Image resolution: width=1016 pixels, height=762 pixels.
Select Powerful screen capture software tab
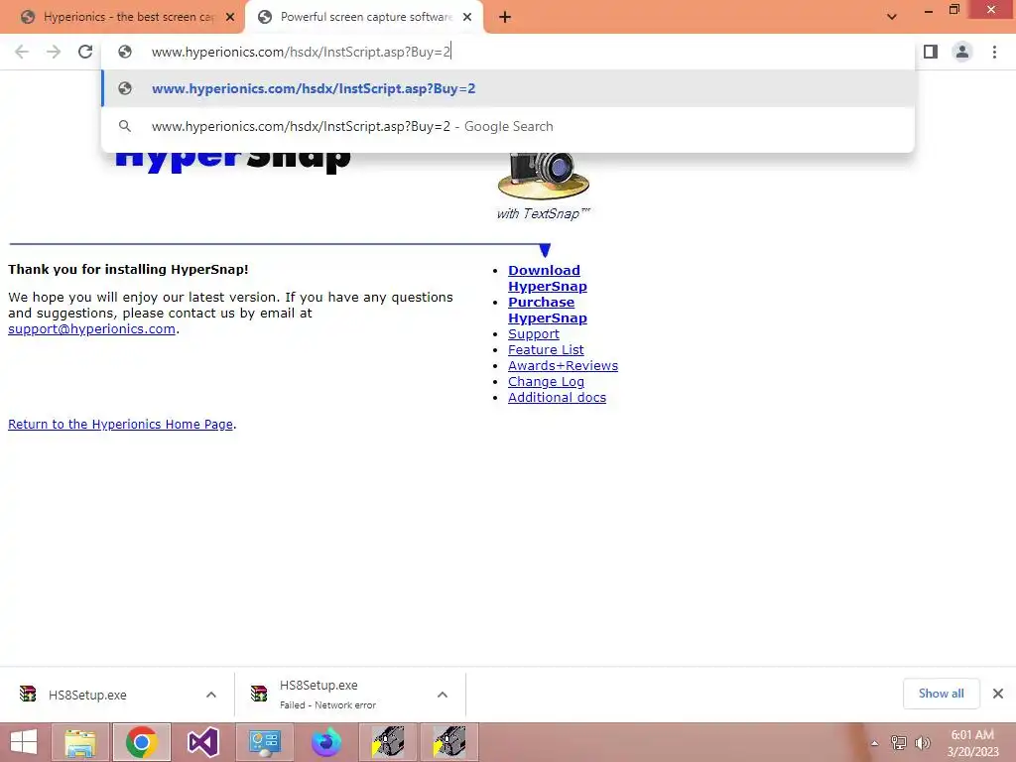[x=364, y=18]
